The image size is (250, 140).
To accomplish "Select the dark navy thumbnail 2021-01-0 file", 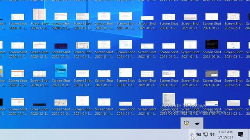I will coord(61,51).
